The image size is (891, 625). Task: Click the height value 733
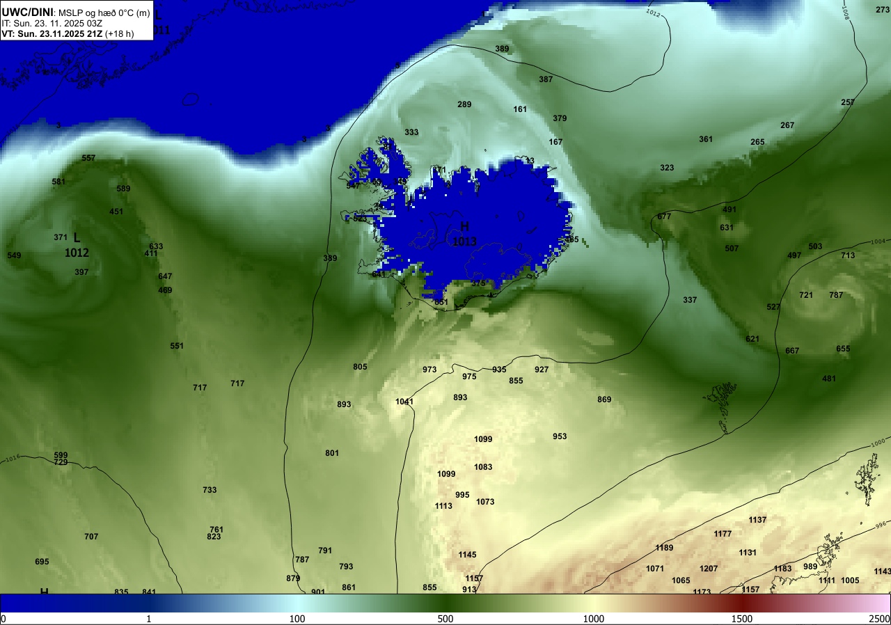[x=210, y=490]
